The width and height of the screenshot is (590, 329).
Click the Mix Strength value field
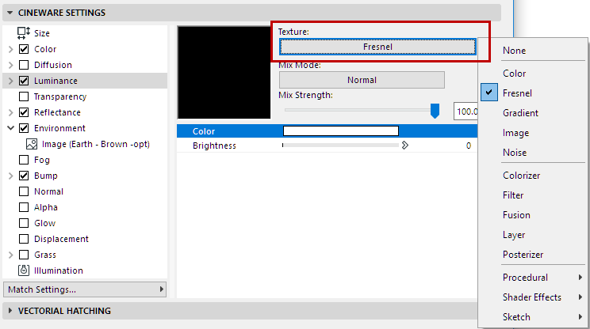(x=465, y=112)
